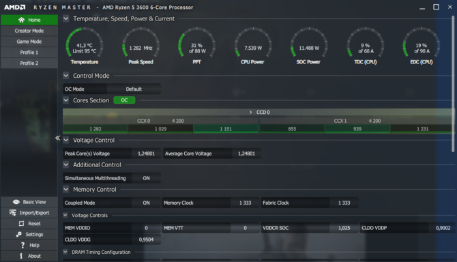
Task: Click the Import/Export icon
Action: coord(13,213)
